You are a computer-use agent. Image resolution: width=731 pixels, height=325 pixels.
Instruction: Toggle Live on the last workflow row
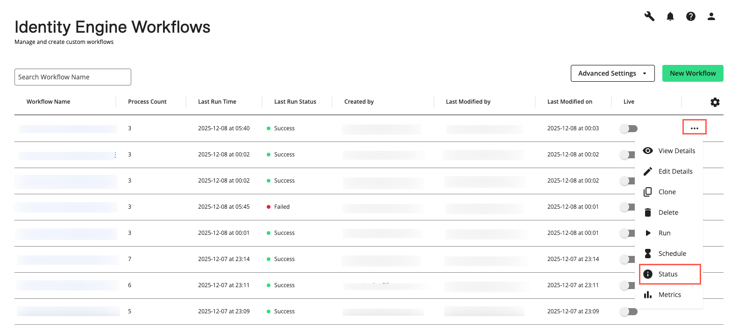(628, 311)
